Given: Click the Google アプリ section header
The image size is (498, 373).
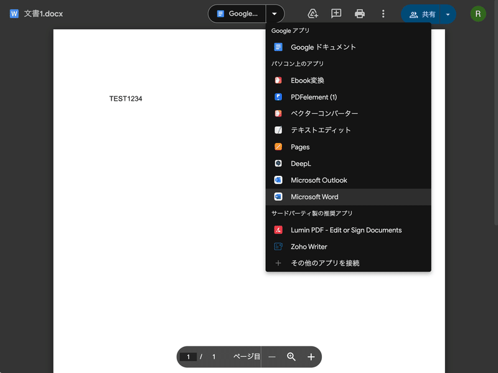Looking at the screenshot, I should [x=290, y=30].
